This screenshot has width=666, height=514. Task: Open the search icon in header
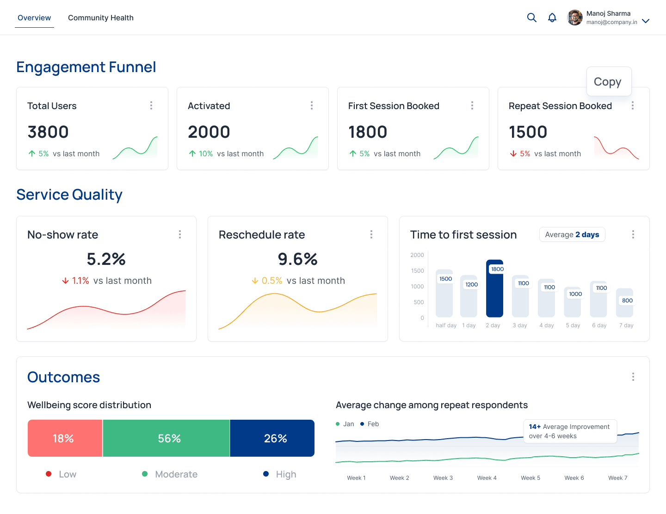pos(532,18)
